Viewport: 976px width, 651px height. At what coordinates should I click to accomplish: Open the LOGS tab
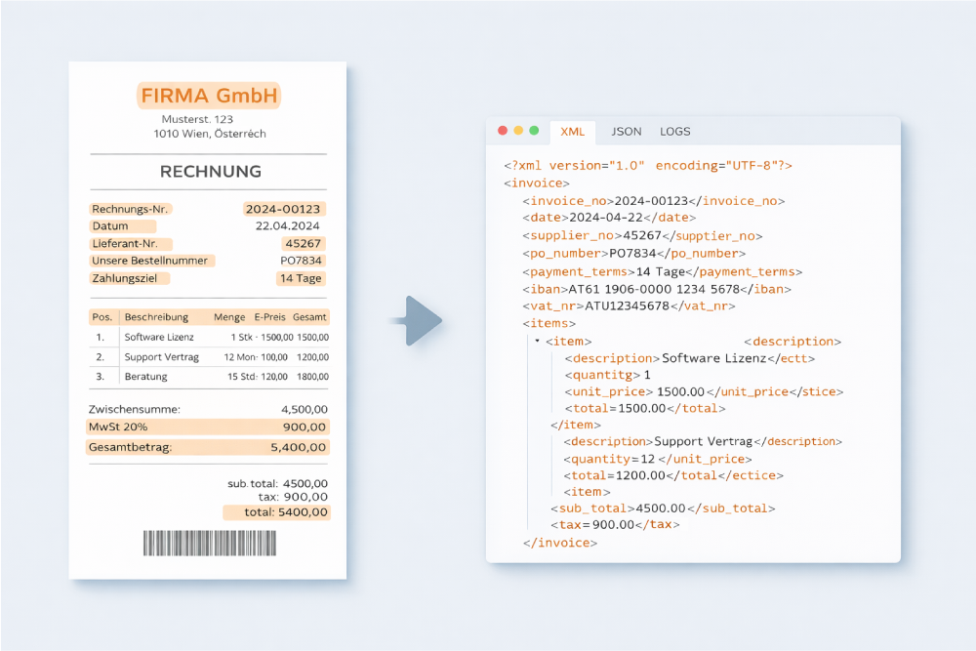[675, 131]
